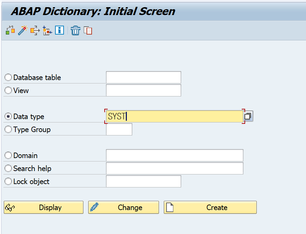This screenshot has width=306, height=234.
Task: Open value help beside Data type field
Action: click(248, 116)
